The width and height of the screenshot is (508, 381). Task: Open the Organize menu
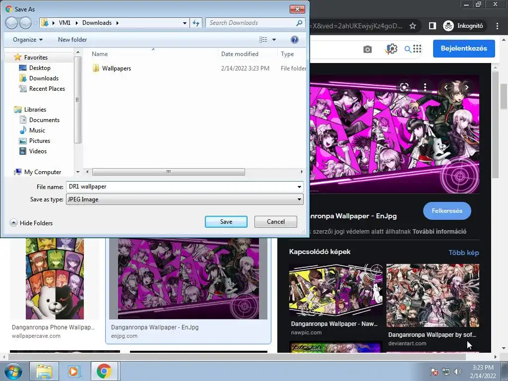point(28,40)
